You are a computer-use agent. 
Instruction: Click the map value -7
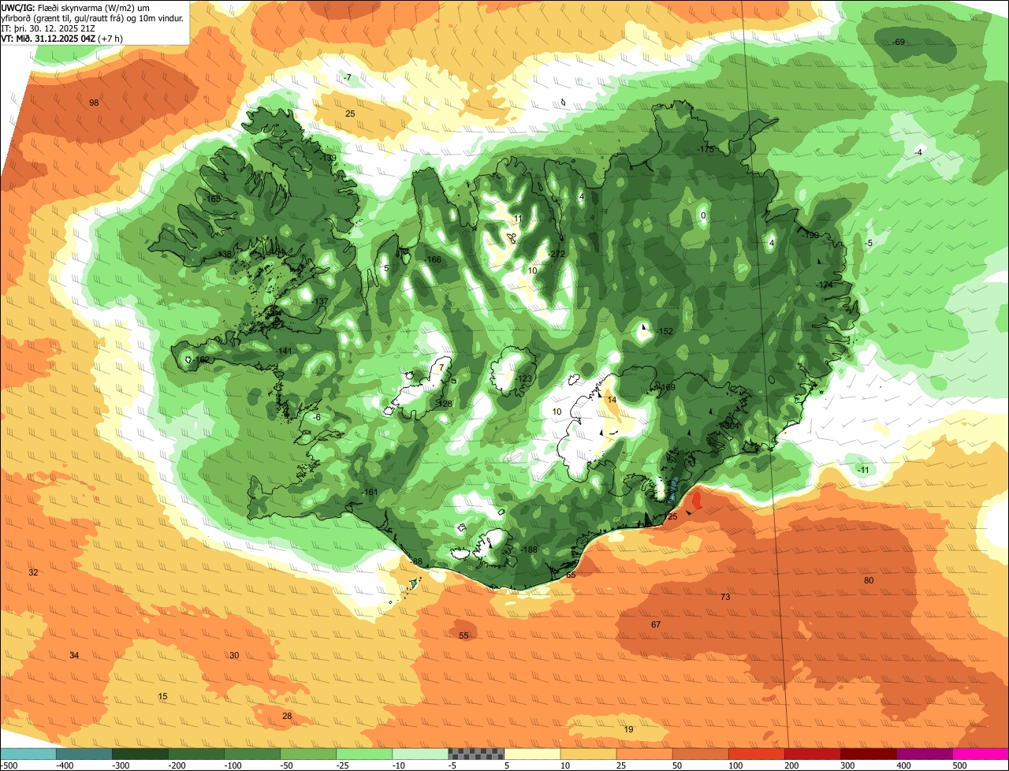click(x=348, y=77)
